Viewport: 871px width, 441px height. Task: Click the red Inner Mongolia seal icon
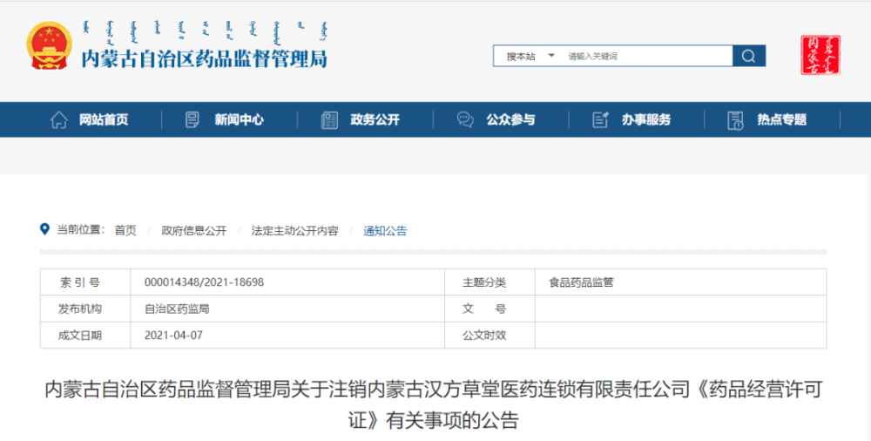(820, 55)
